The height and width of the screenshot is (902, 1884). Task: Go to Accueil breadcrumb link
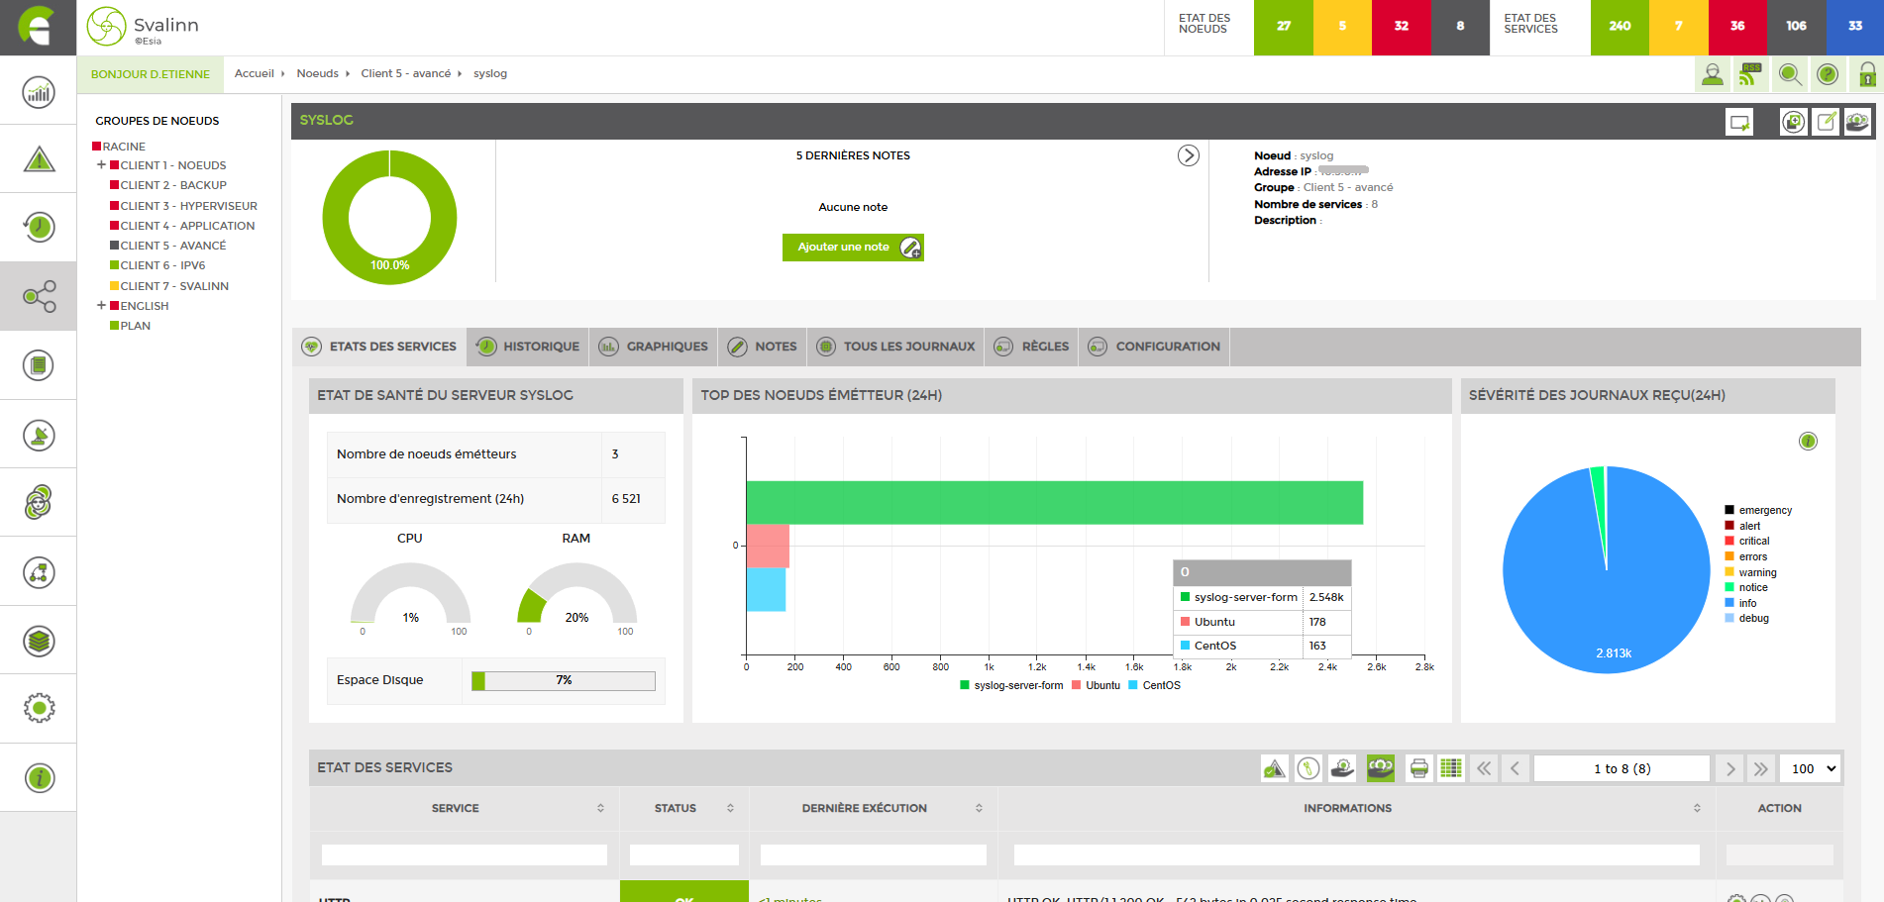(x=255, y=73)
